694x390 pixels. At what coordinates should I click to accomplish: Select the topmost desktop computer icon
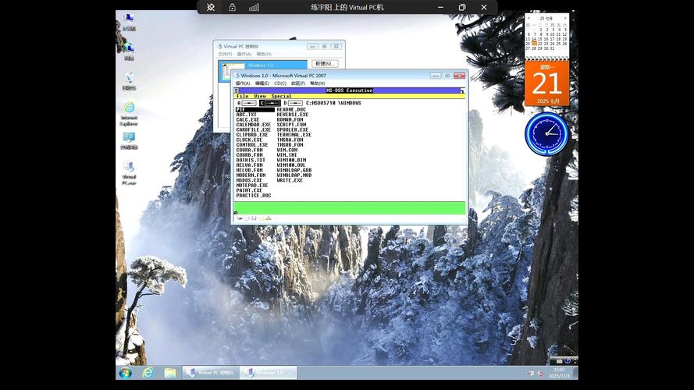point(129,22)
